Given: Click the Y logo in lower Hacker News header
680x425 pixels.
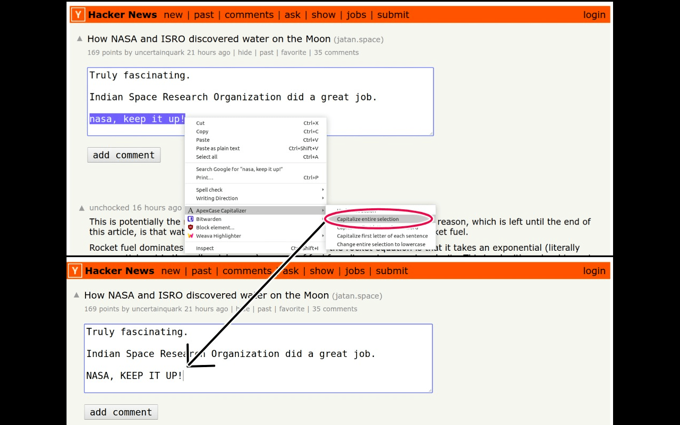Looking at the screenshot, I should click(75, 271).
